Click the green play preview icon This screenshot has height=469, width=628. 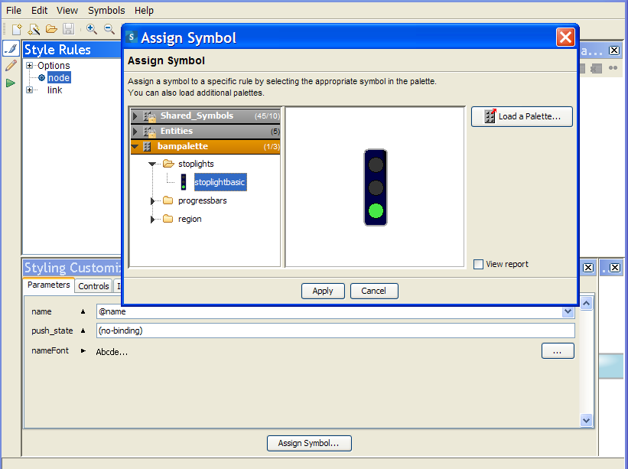(11, 83)
